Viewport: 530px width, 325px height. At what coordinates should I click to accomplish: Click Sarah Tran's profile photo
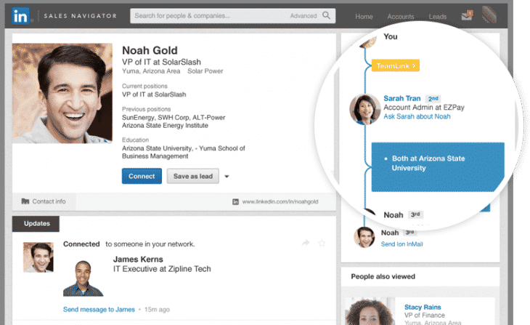364,109
